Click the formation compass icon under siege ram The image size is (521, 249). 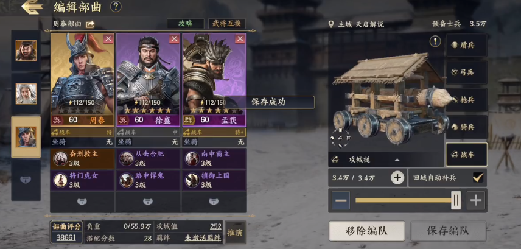(x=340, y=138)
